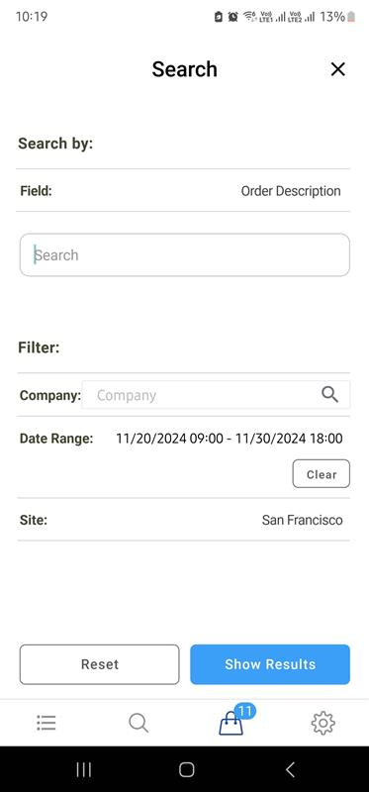Tap the Company field magnifier icon
Viewport: 369px width, 792px height.
[x=329, y=394]
